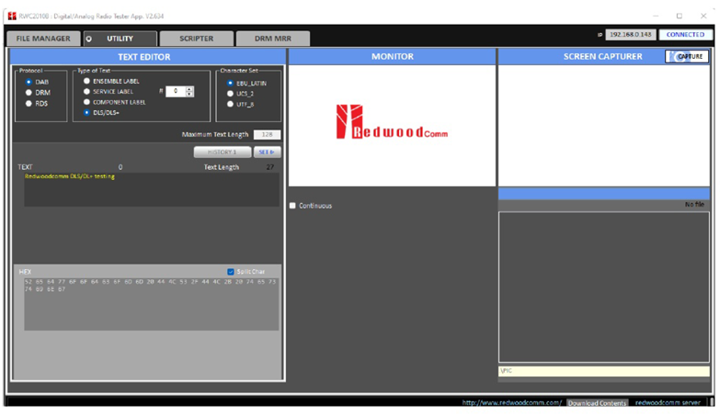Click the SET button

coord(267,152)
